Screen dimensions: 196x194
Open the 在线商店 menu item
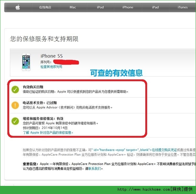(x=45, y=7)
